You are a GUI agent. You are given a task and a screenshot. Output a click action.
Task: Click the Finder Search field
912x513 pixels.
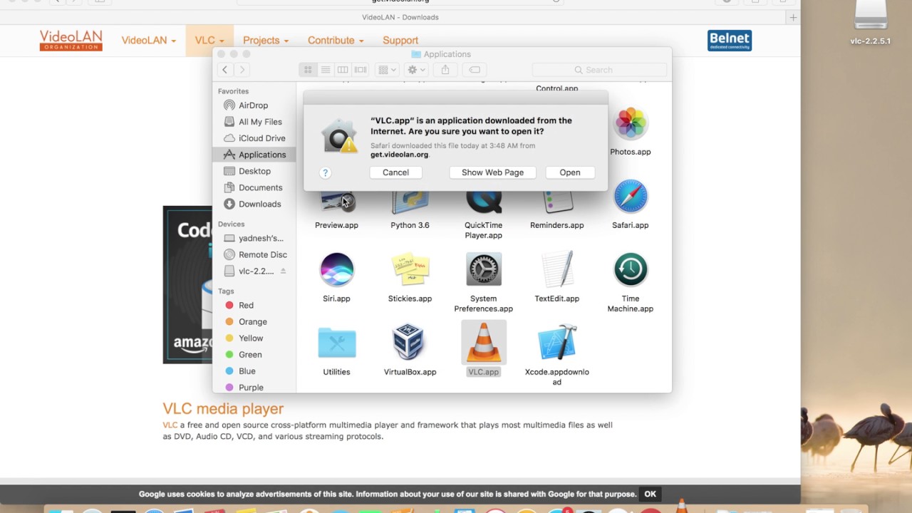[599, 70]
